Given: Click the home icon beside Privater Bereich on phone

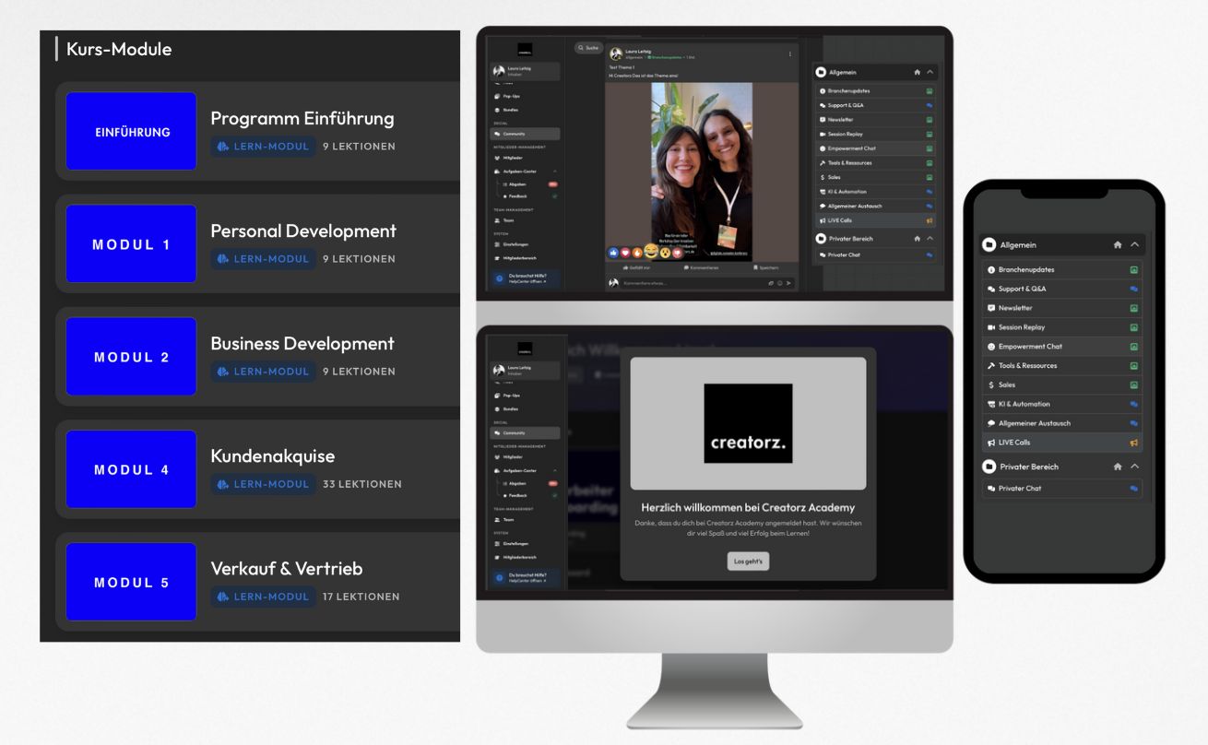Looking at the screenshot, I should 1118,467.
